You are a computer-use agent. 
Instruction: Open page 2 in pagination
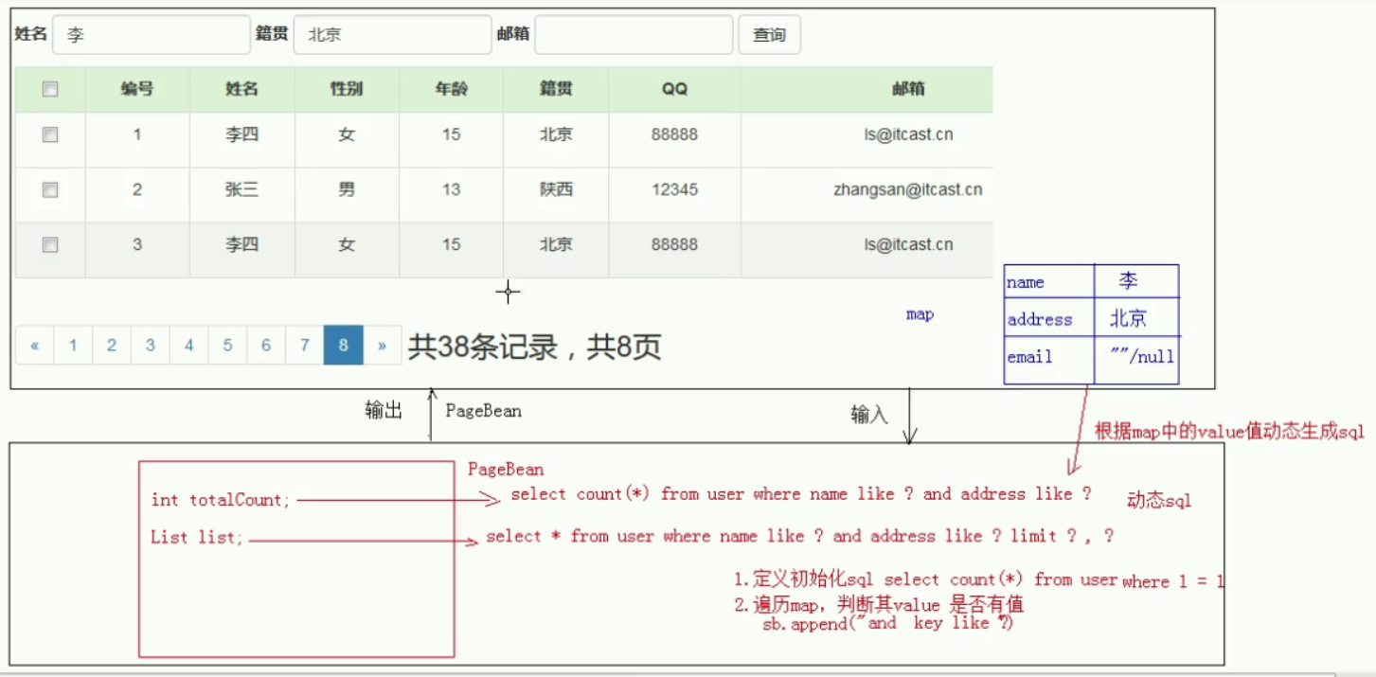(112, 346)
